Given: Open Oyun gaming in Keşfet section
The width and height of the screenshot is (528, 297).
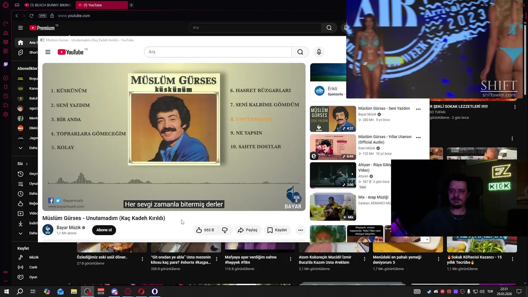Looking at the screenshot, I should coord(27,277).
